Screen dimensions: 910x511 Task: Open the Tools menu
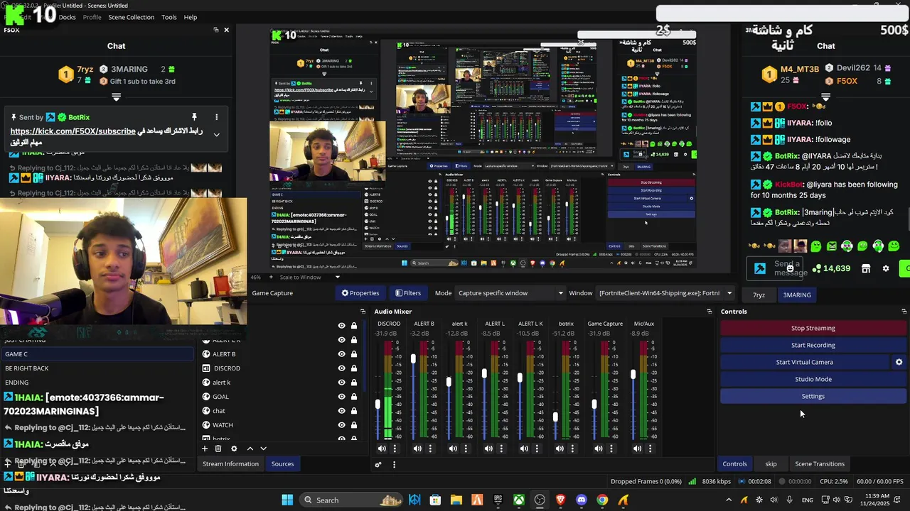point(169,17)
